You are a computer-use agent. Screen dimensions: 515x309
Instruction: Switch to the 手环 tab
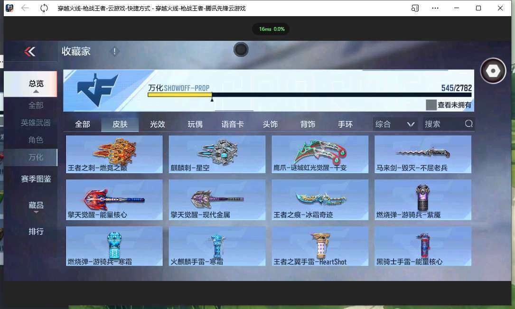(346, 124)
